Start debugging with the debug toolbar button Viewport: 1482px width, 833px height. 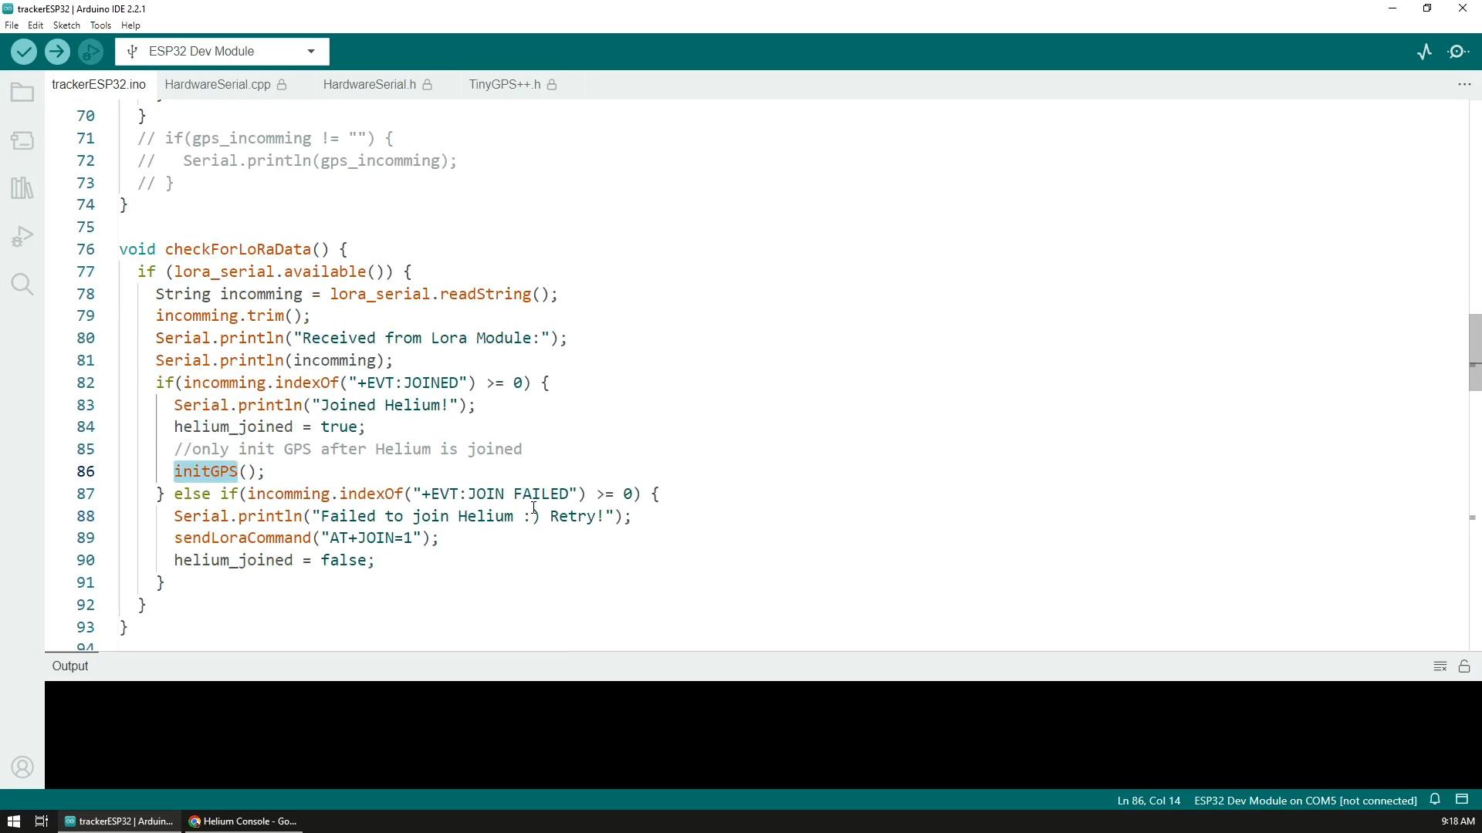coord(90,52)
